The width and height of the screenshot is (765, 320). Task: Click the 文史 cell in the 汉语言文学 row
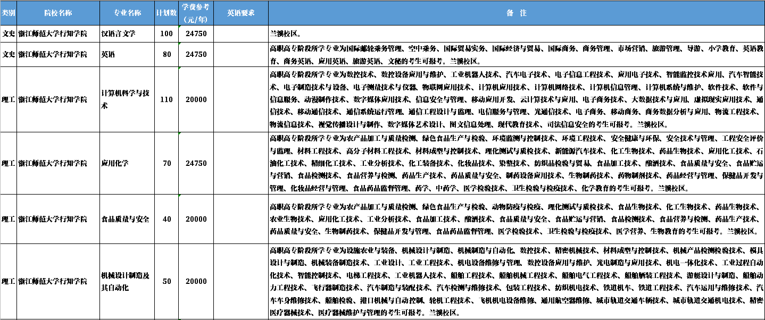[x=9, y=33]
